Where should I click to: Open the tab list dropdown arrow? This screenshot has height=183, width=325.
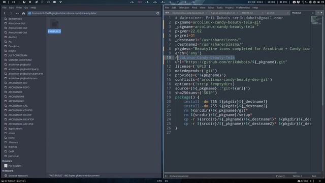click(x=321, y=13)
